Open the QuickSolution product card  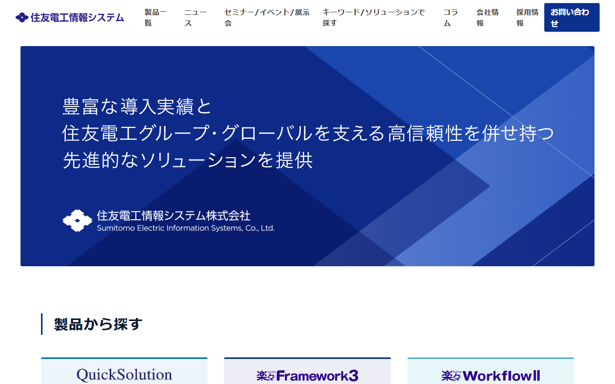(x=124, y=371)
